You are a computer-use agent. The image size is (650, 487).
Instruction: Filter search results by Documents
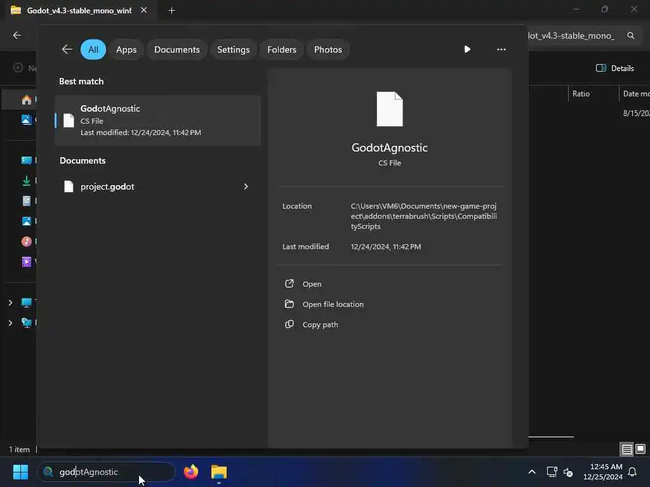pos(177,49)
